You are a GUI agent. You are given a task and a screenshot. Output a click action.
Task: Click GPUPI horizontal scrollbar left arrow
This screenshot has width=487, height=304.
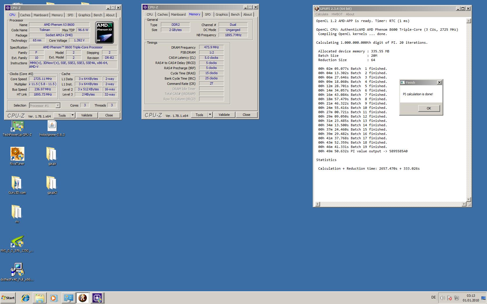318,204
